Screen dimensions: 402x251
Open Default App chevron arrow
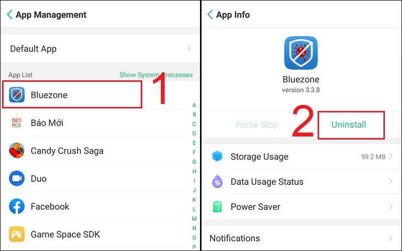point(189,49)
